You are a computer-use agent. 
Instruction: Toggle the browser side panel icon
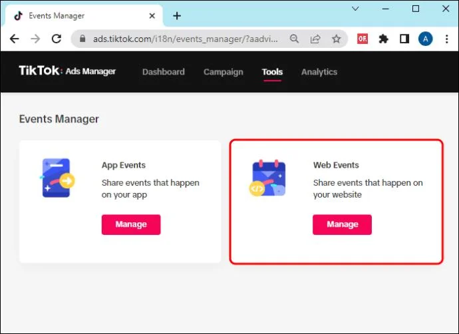click(x=404, y=39)
